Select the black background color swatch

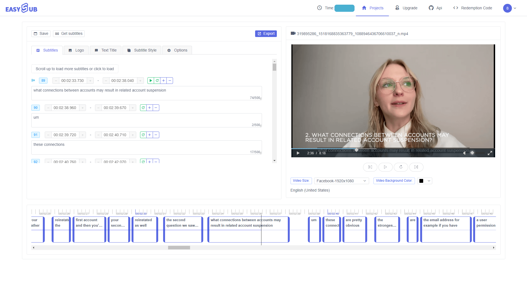[422, 181]
